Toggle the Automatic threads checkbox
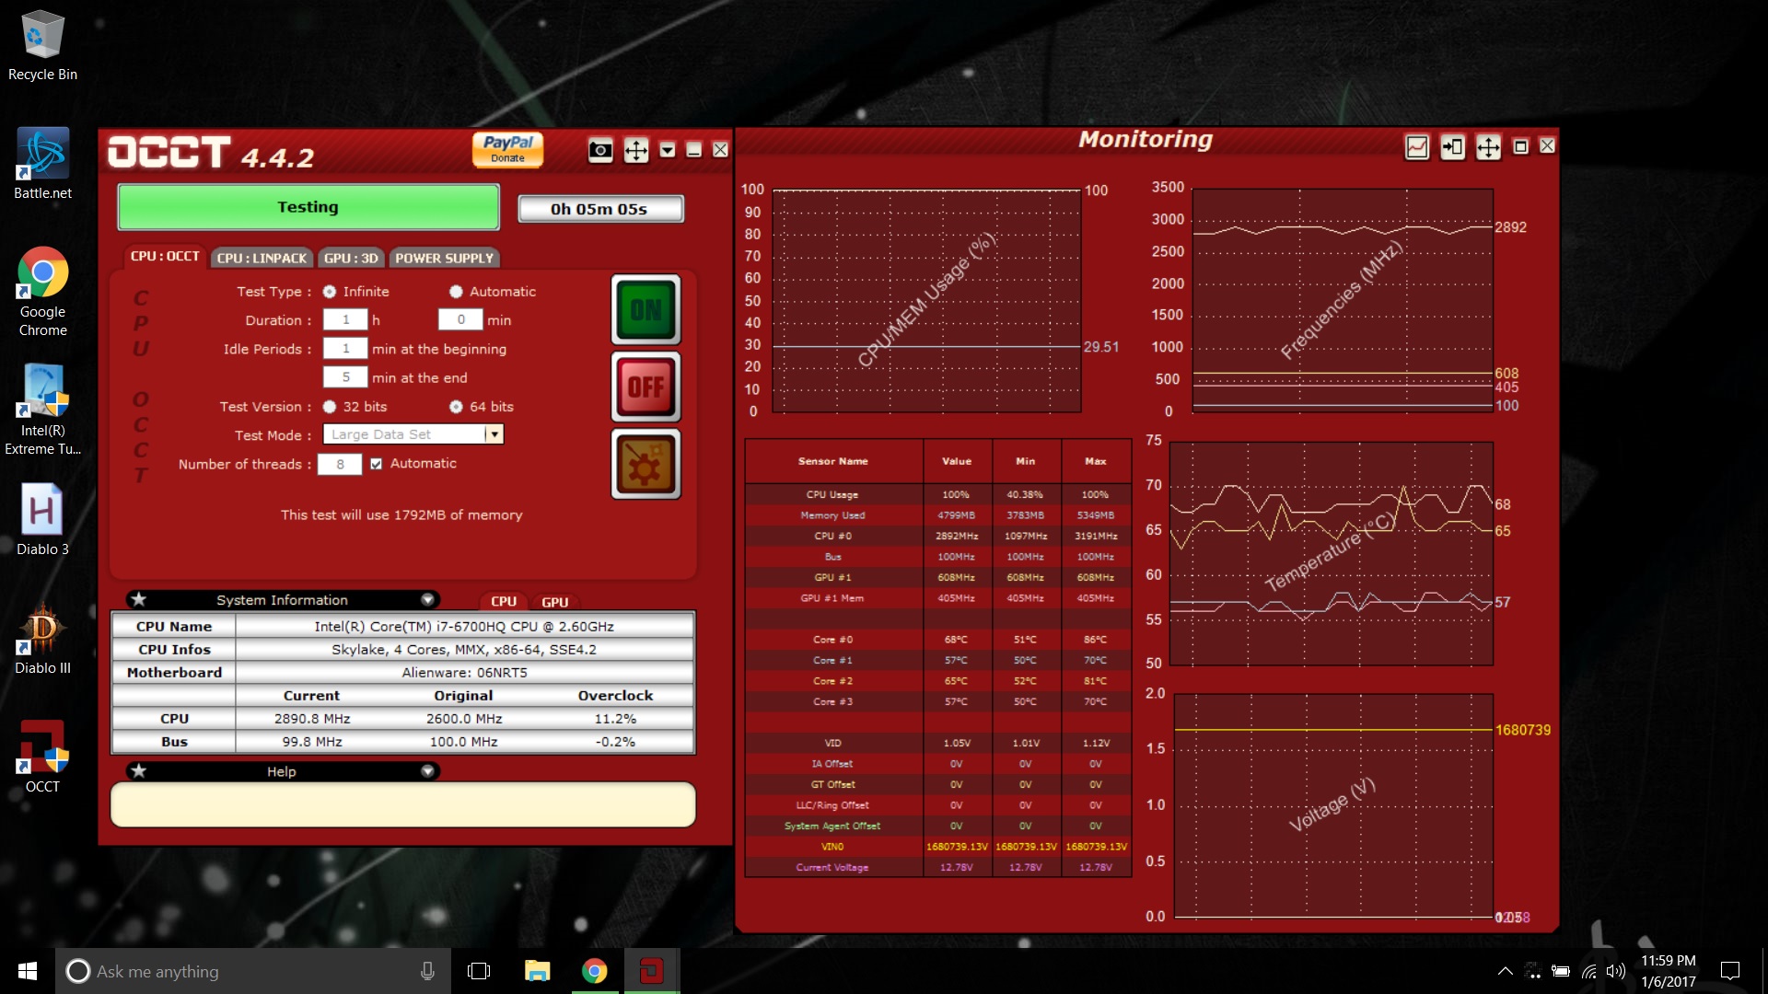Screen dimensions: 1768x994 (376, 464)
